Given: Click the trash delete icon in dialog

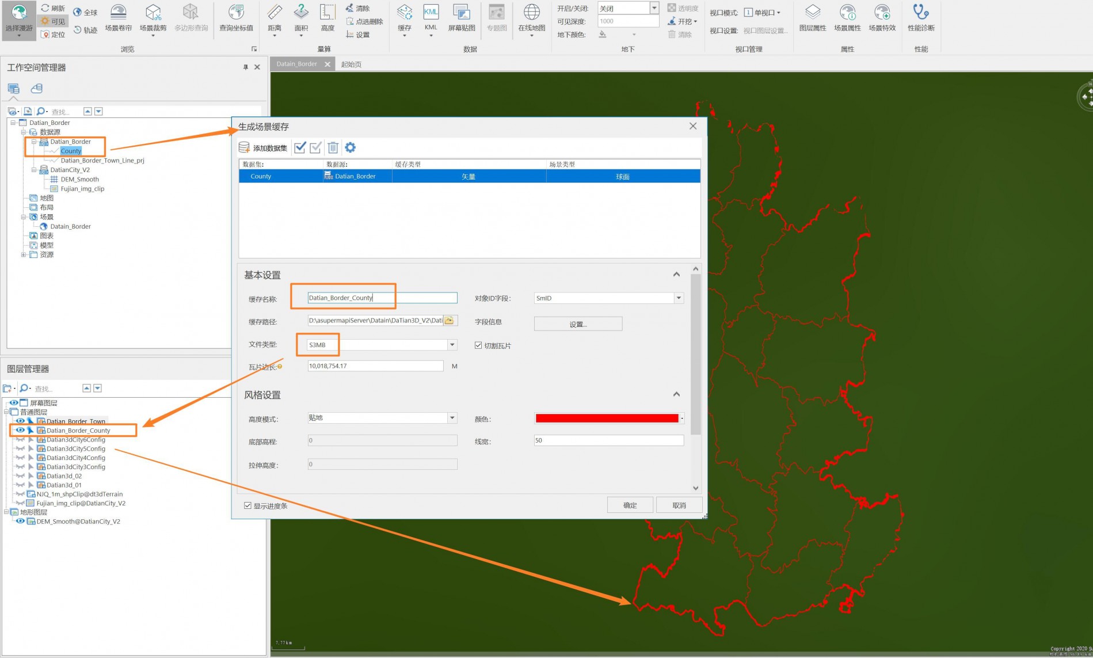Looking at the screenshot, I should (333, 147).
